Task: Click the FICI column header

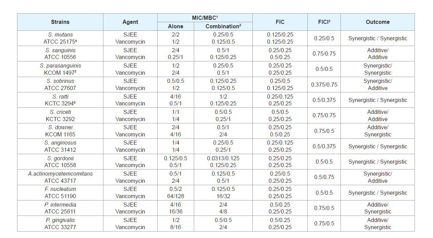Action: click(x=324, y=22)
